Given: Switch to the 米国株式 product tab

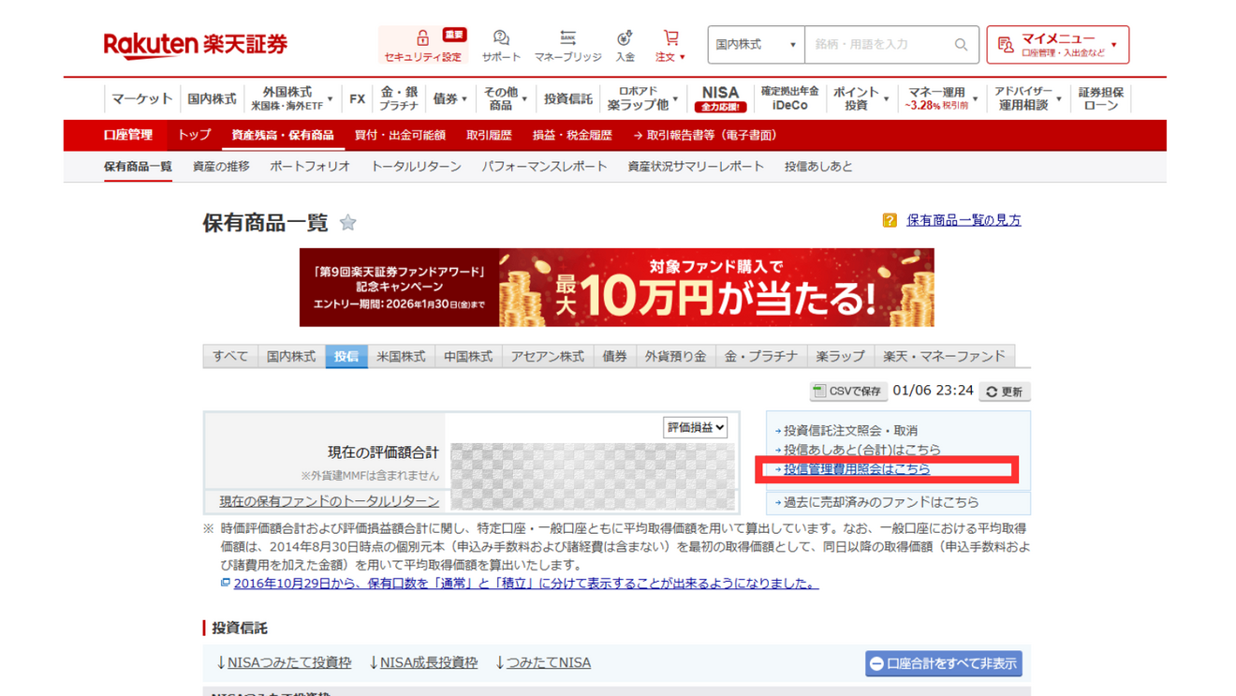Looking at the screenshot, I should click(x=401, y=357).
